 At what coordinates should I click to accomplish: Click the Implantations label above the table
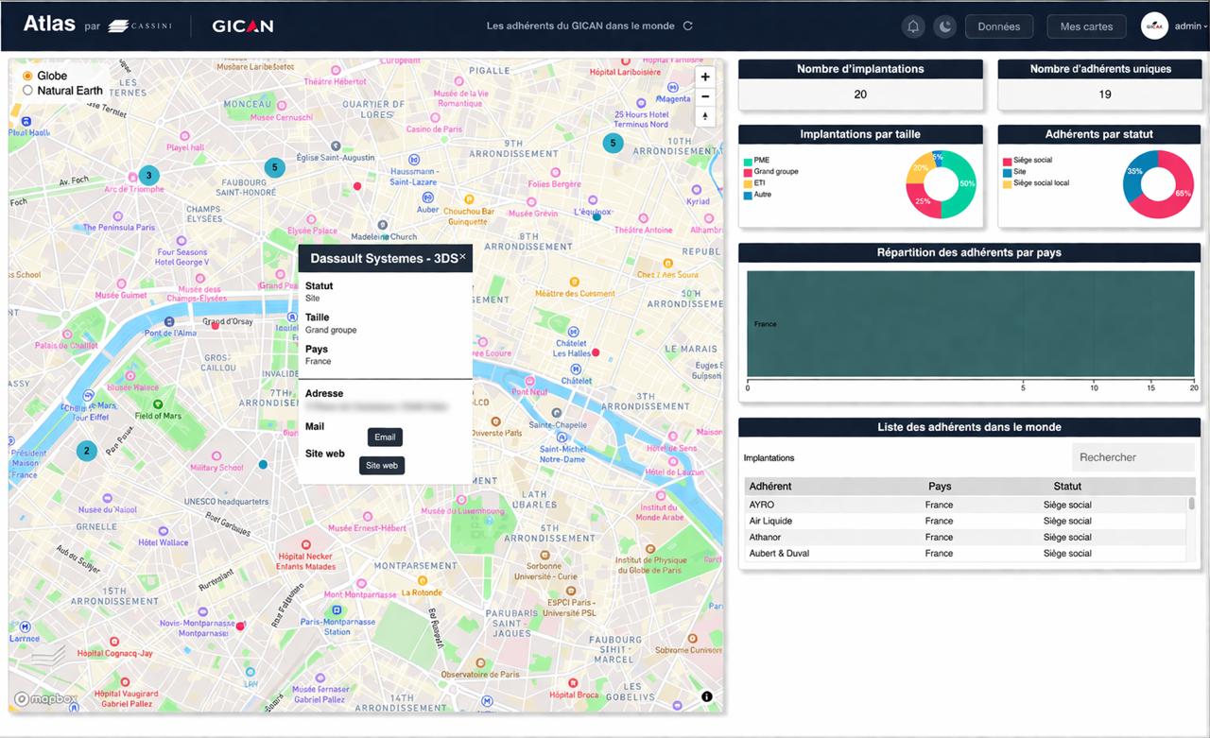coord(769,458)
